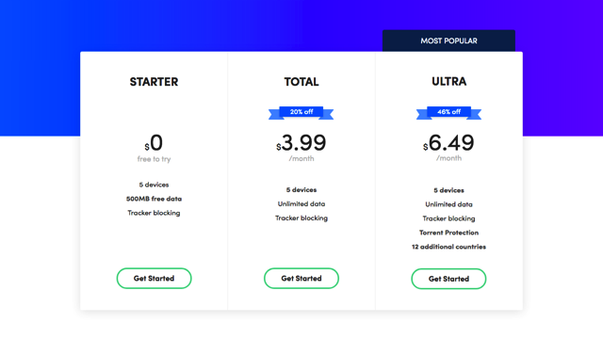
Task: Click '5 devices' in the Ultra plan
Action: coord(448,190)
